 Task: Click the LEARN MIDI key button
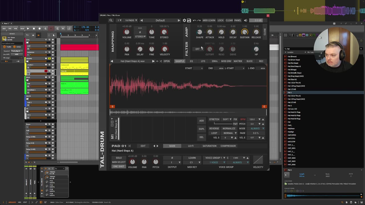(x=192, y=158)
